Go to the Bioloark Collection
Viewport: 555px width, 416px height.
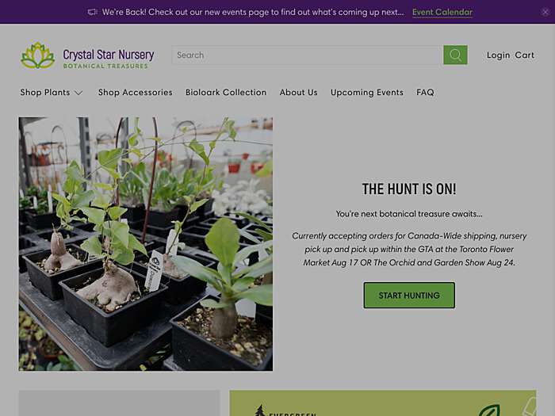click(x=226, y=93)
